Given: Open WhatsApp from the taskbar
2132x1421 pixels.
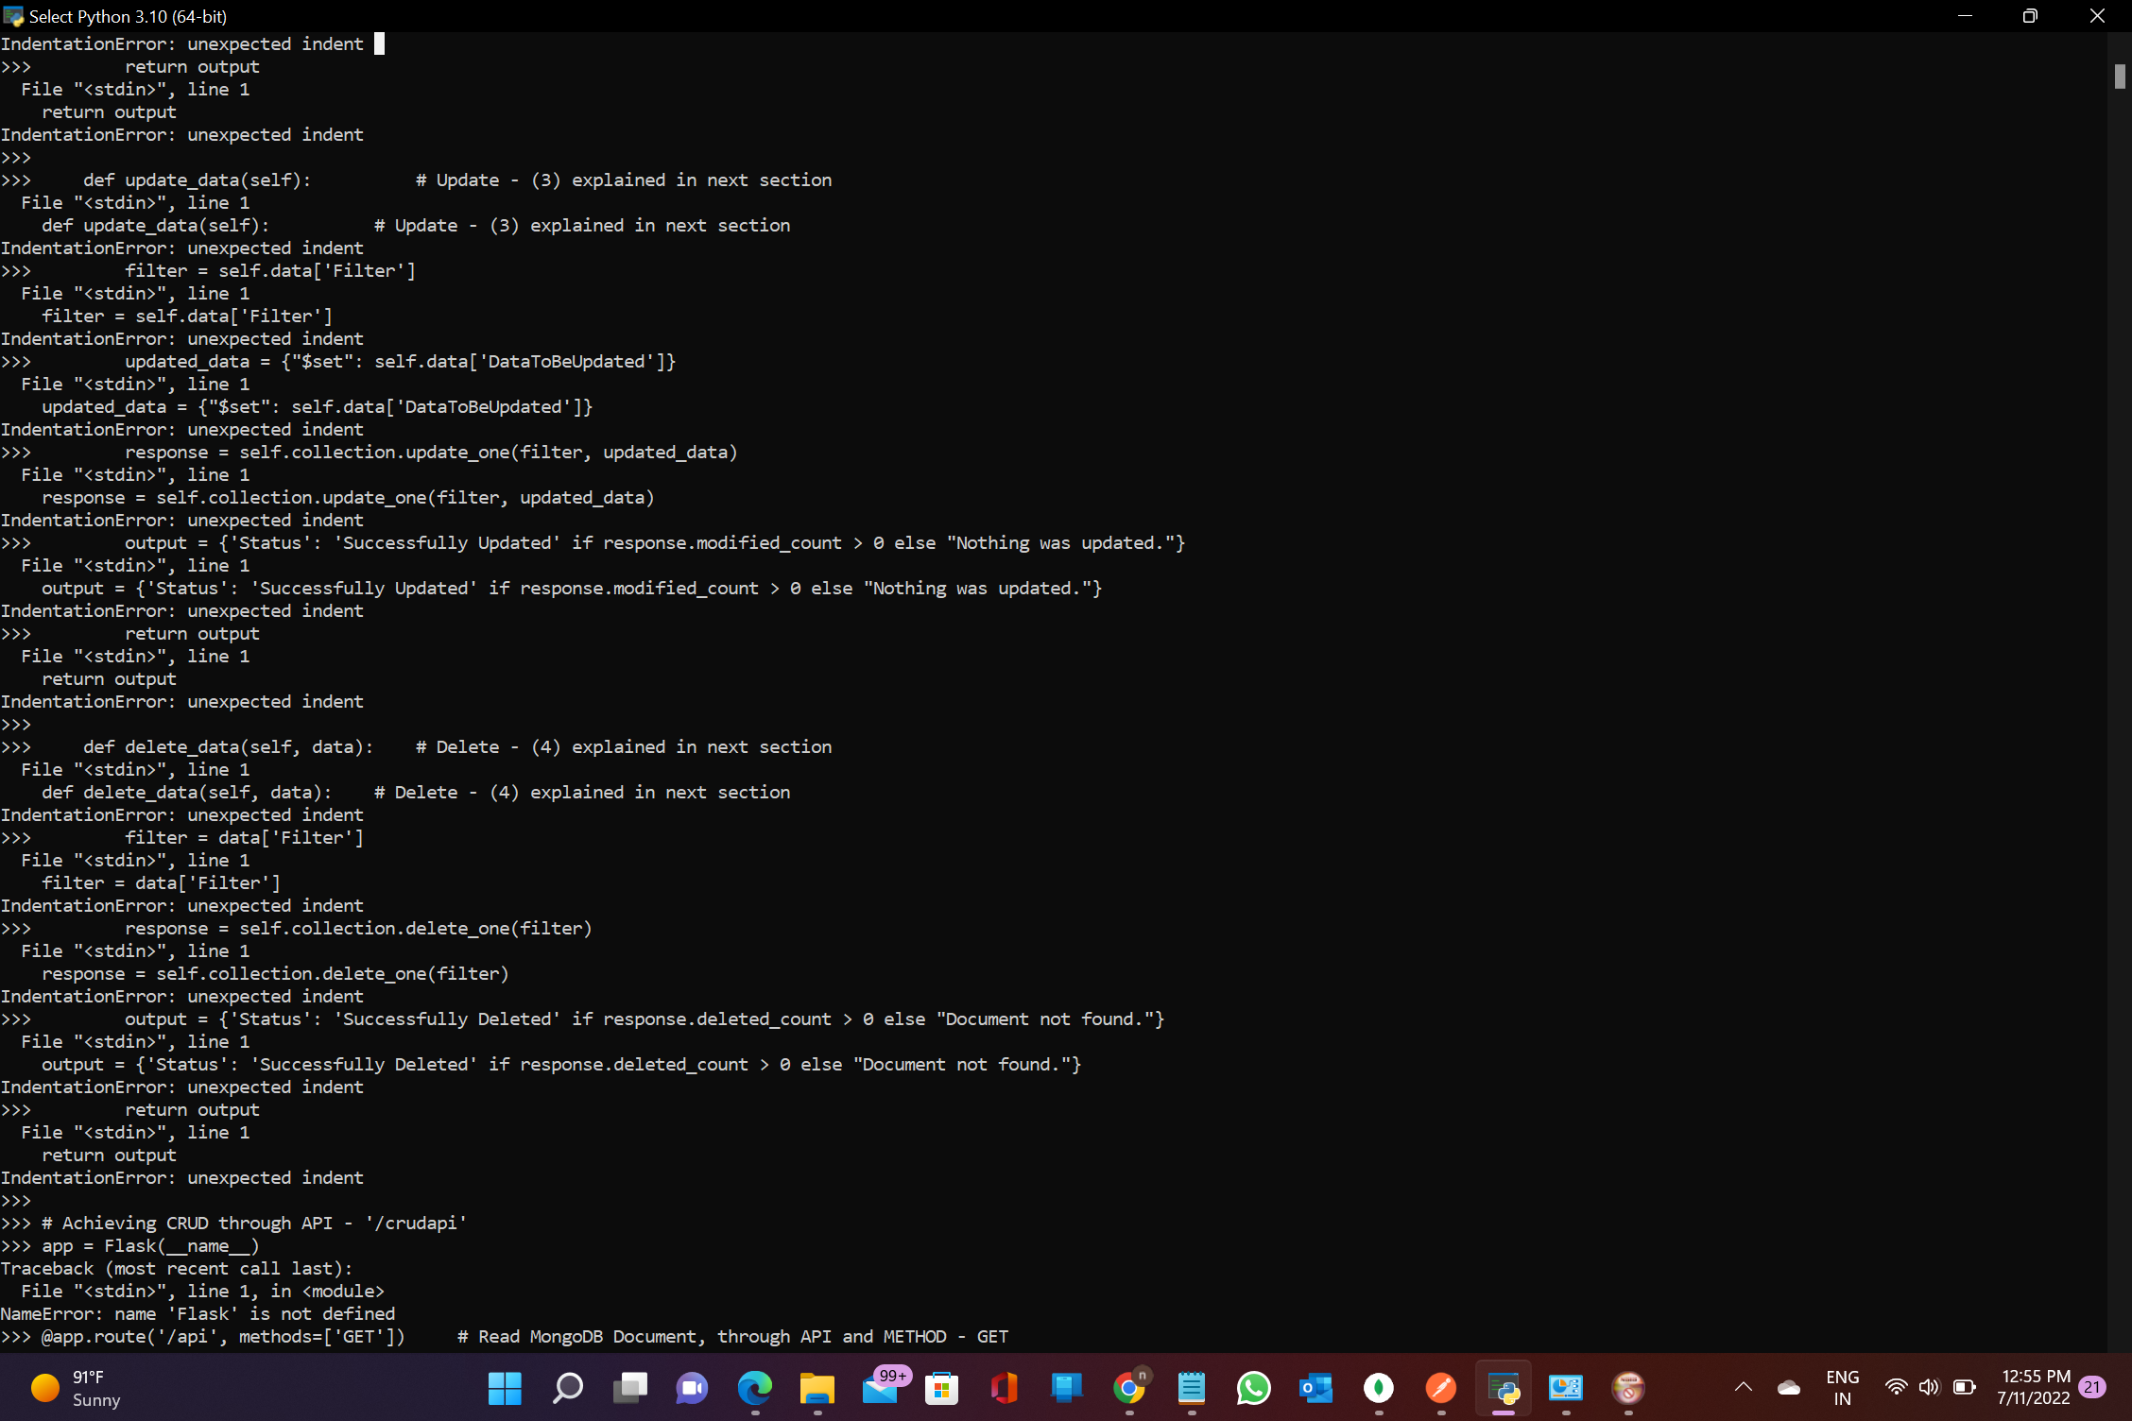Looking at the screenshot, I should (1253, 1388).
